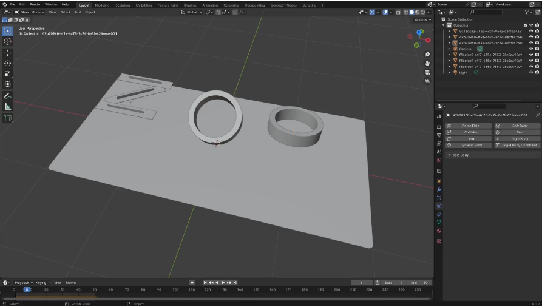Open the Render properties tab
Screen dimensions: 542x307
point(439,127)
